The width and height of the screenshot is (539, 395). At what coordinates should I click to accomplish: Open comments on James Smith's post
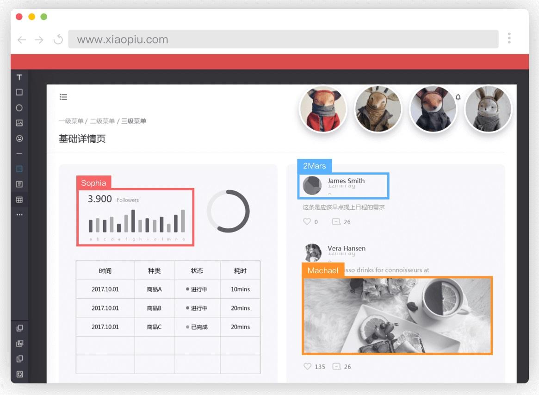pos(336,222)
